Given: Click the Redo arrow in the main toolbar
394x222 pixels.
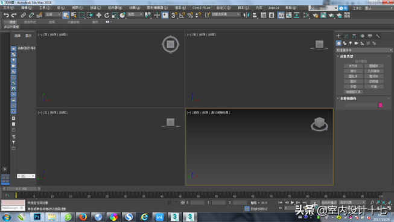Looking at the screenshot, I should tap(14, 15).
